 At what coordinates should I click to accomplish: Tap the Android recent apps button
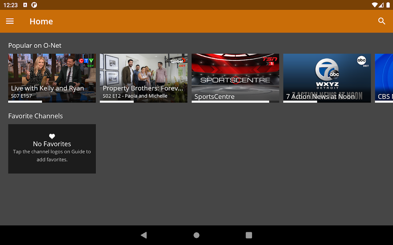click(x=249, y=235)
